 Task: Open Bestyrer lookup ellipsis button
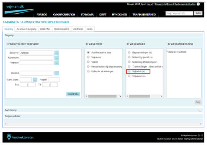pos(57,53)
